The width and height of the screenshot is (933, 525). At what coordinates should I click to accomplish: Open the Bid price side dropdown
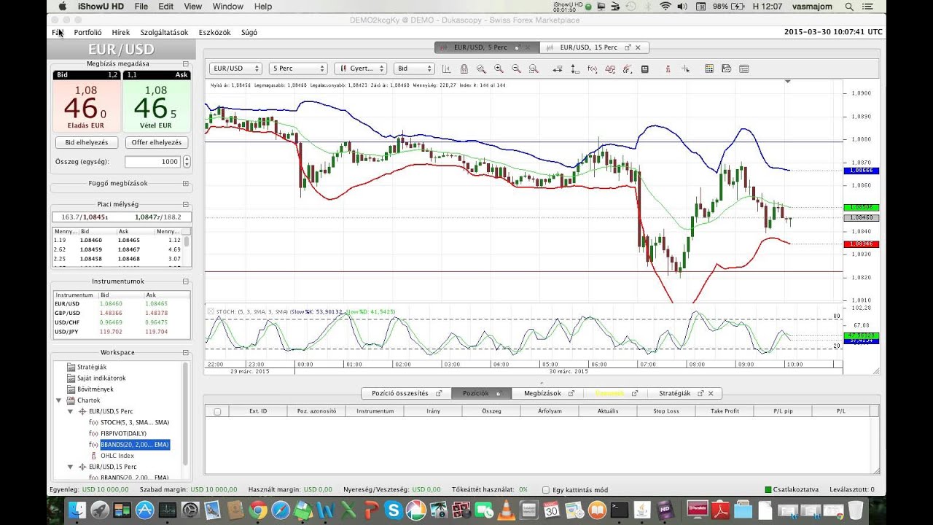[x=414, y=69]
